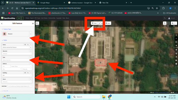Switch to the Google Maps browser tab
The image size is (178, 100).
pos(51,2)
